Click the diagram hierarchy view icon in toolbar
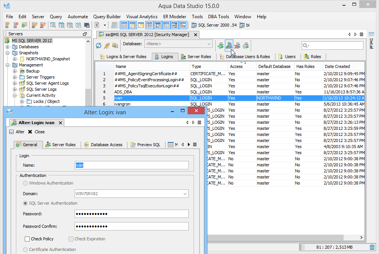The image size is (379, 254). tap(175, 25)
